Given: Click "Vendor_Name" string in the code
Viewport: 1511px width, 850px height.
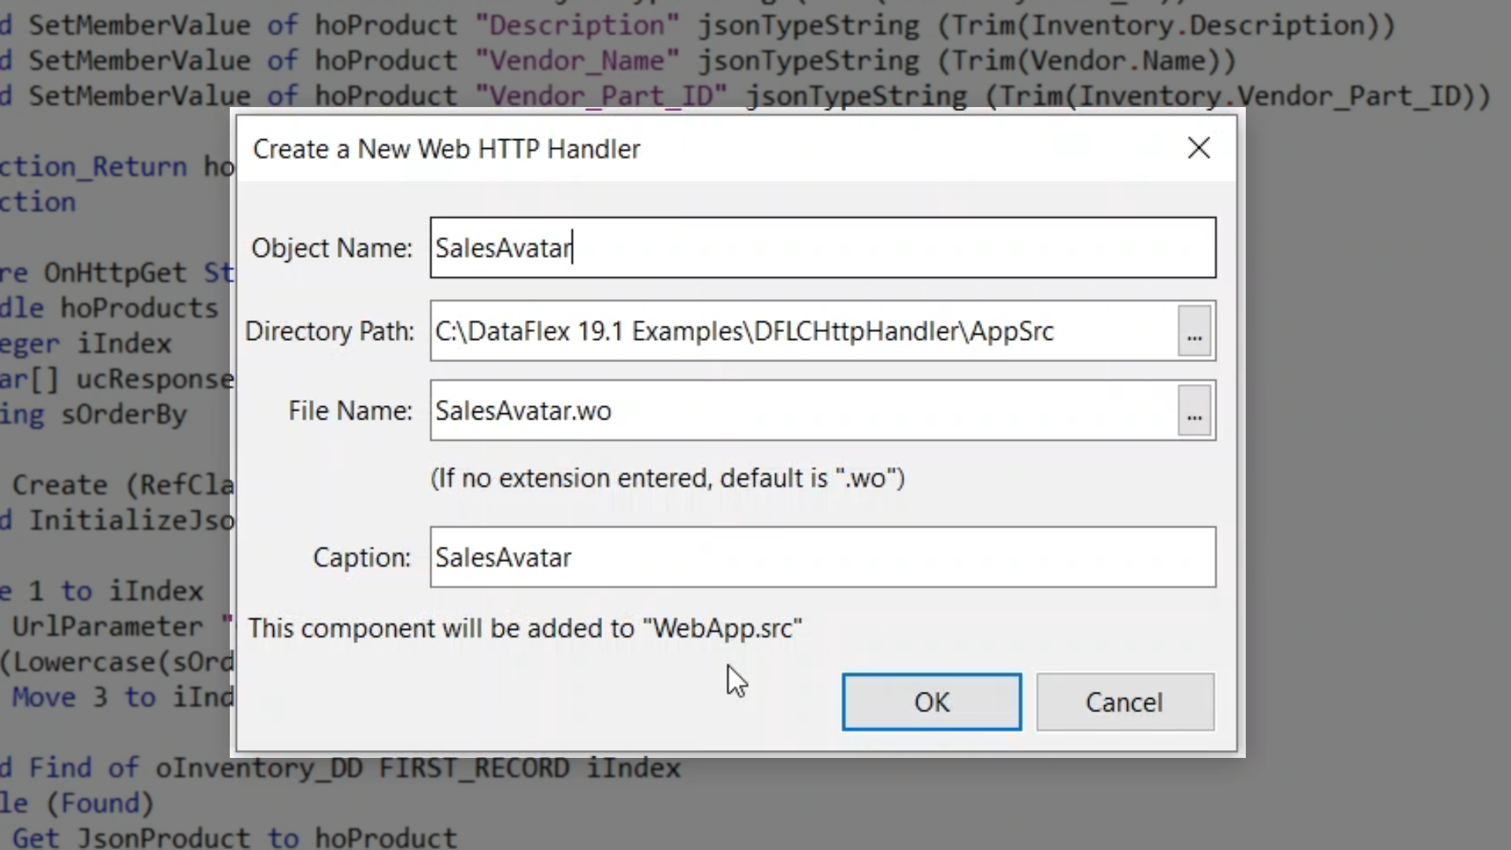Looking at the screenshot, I should (577, 61).
